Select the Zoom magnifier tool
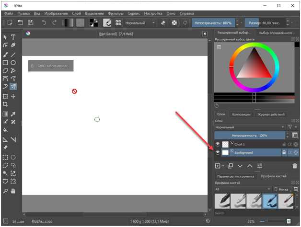This screenshot has width=301, height=227. pos(5,191)
